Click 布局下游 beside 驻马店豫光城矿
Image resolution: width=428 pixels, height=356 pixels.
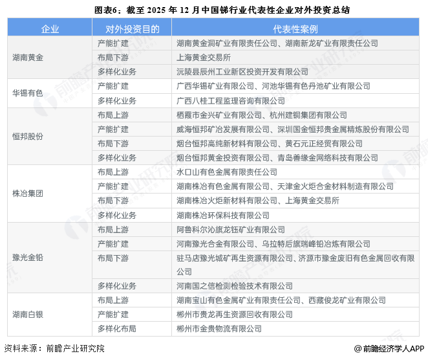coord(132,265)
